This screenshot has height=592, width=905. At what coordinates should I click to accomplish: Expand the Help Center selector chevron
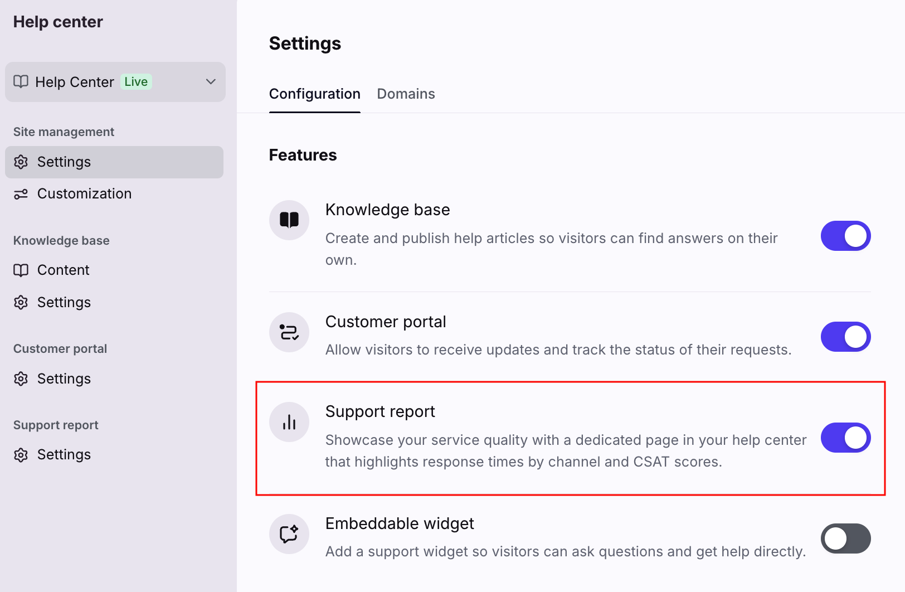[211, 82]
